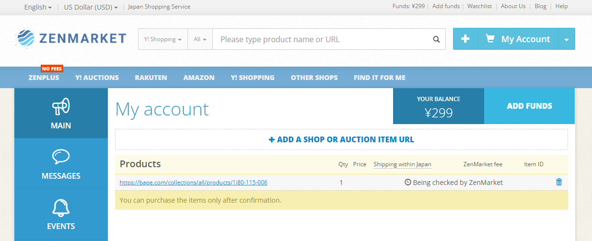Open the About Us link
The image size is (592, 241).
[x=513, y=6]
